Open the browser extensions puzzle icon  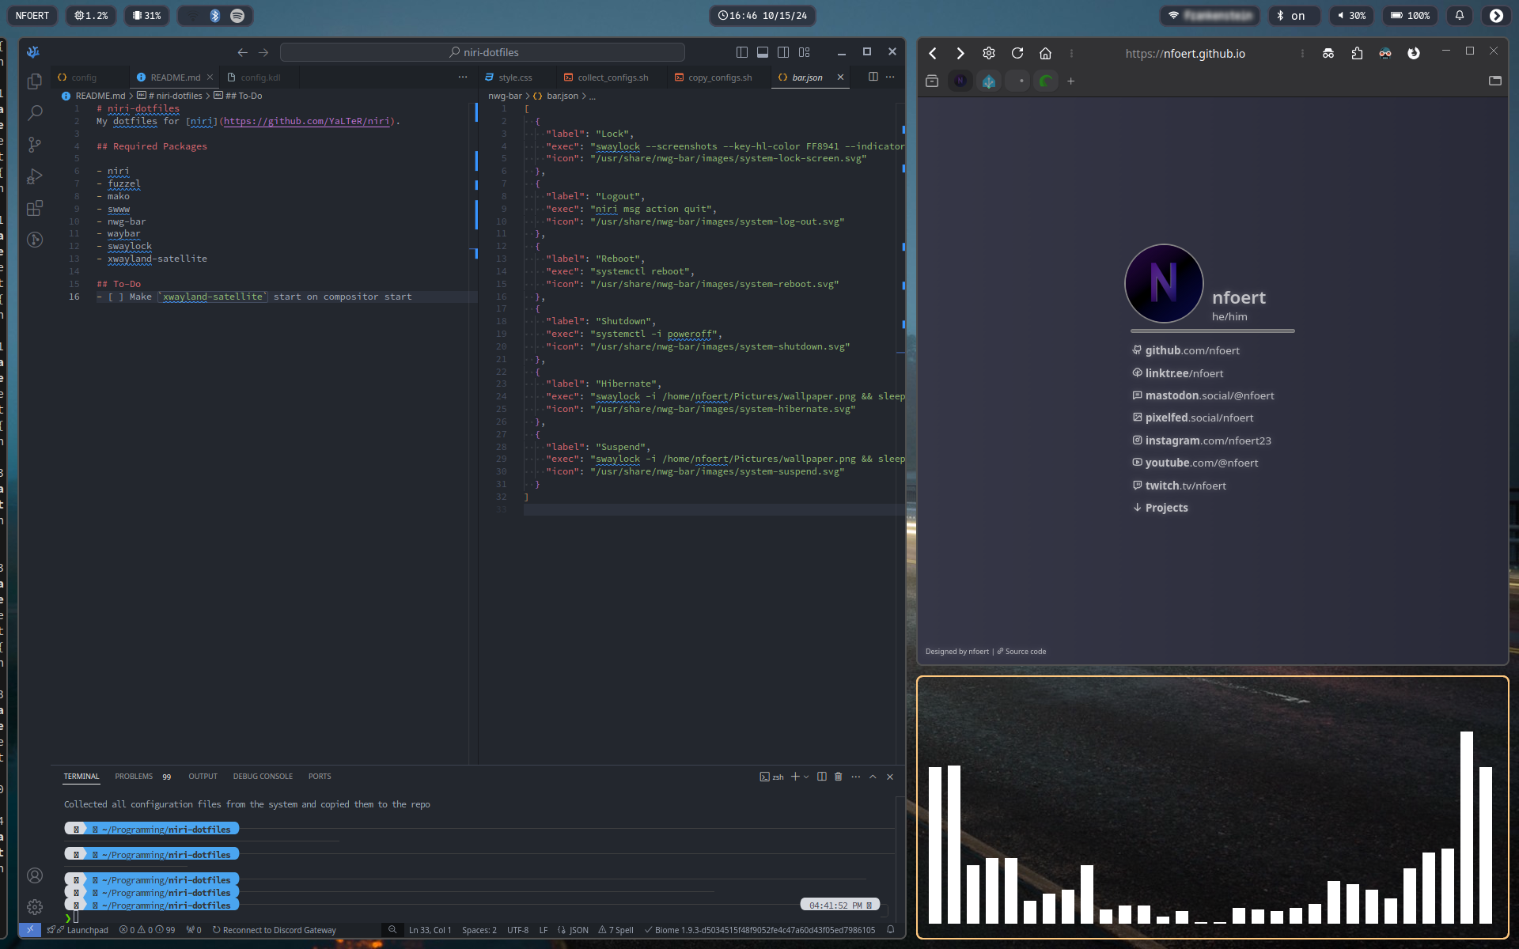pos(1357,53)
